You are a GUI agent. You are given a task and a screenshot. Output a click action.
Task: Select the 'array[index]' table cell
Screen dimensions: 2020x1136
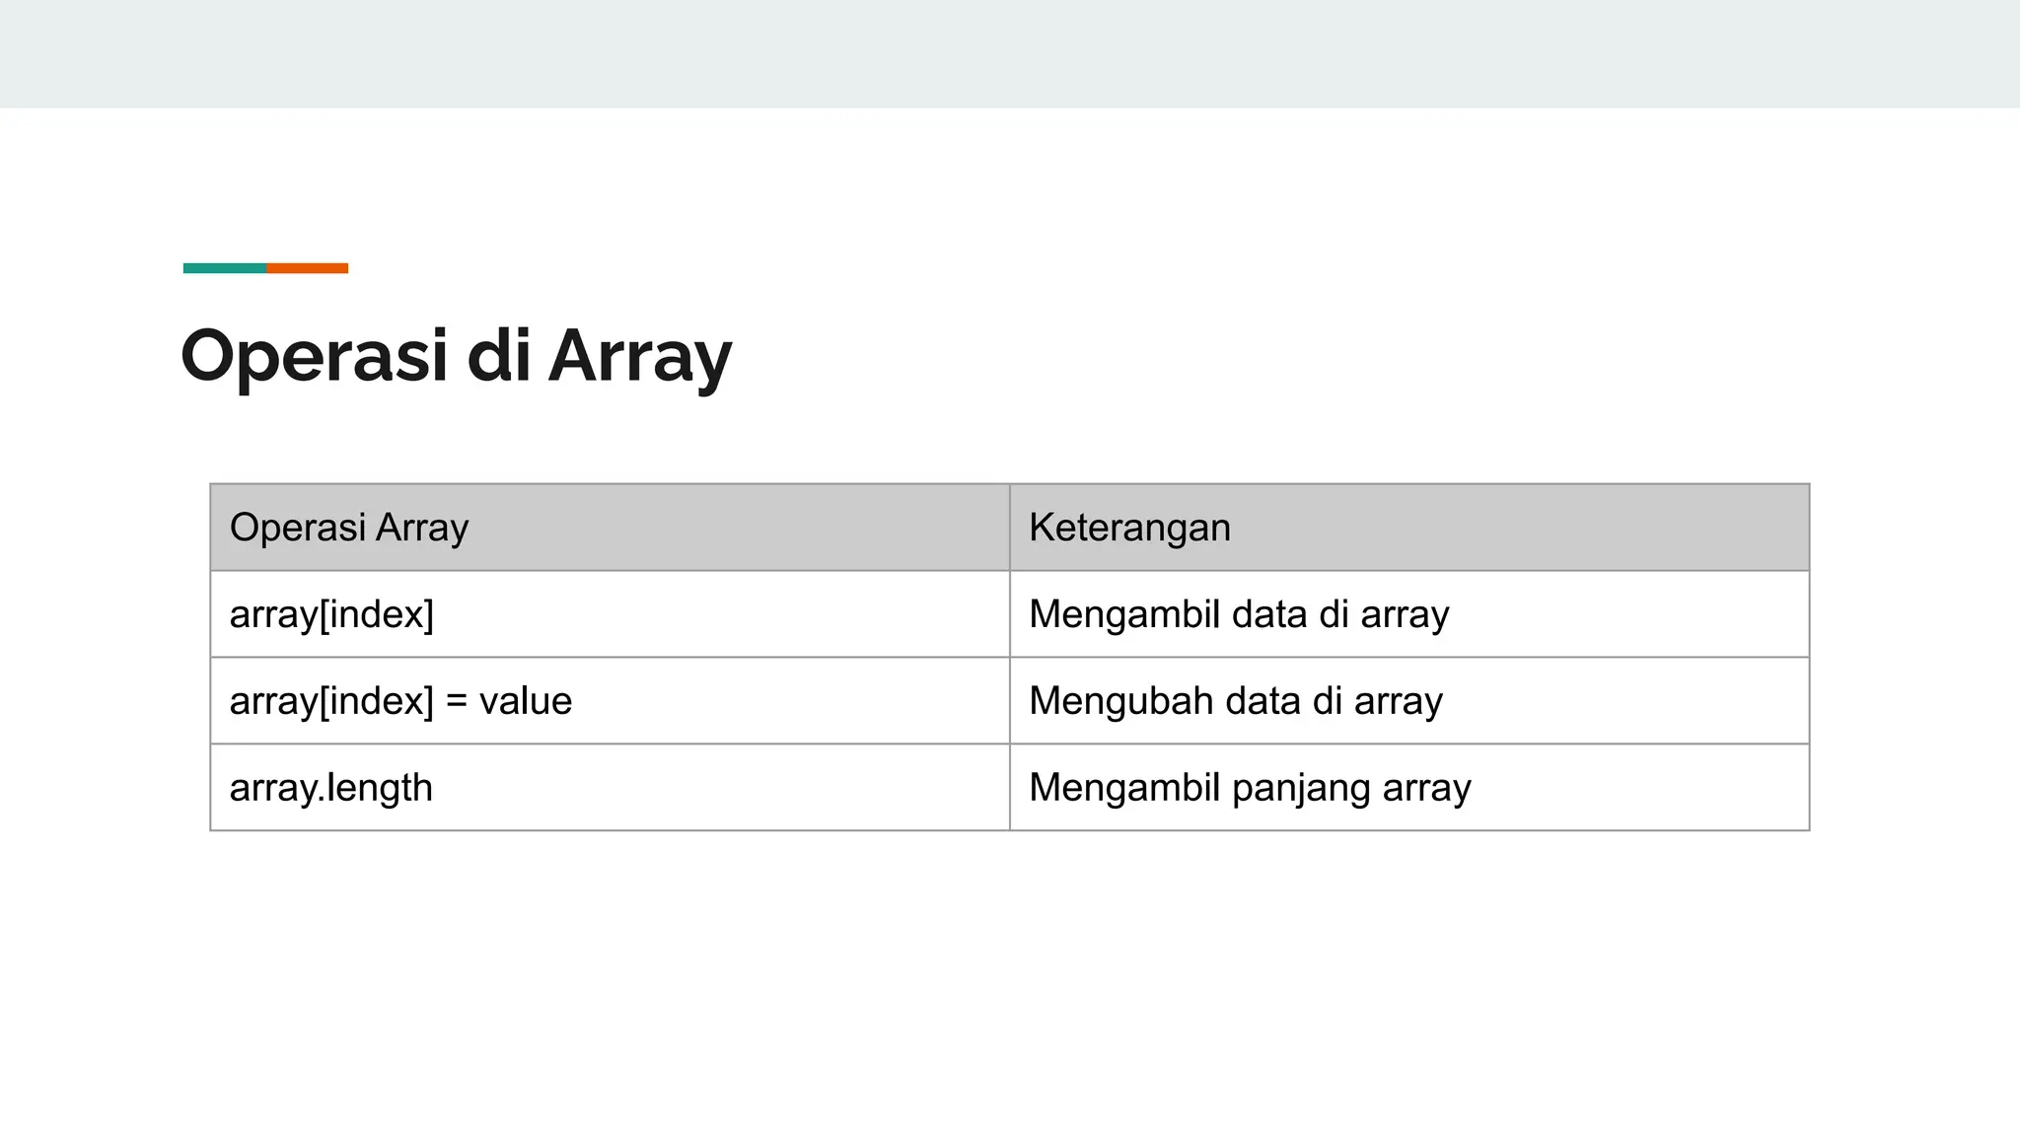point(610,614)
